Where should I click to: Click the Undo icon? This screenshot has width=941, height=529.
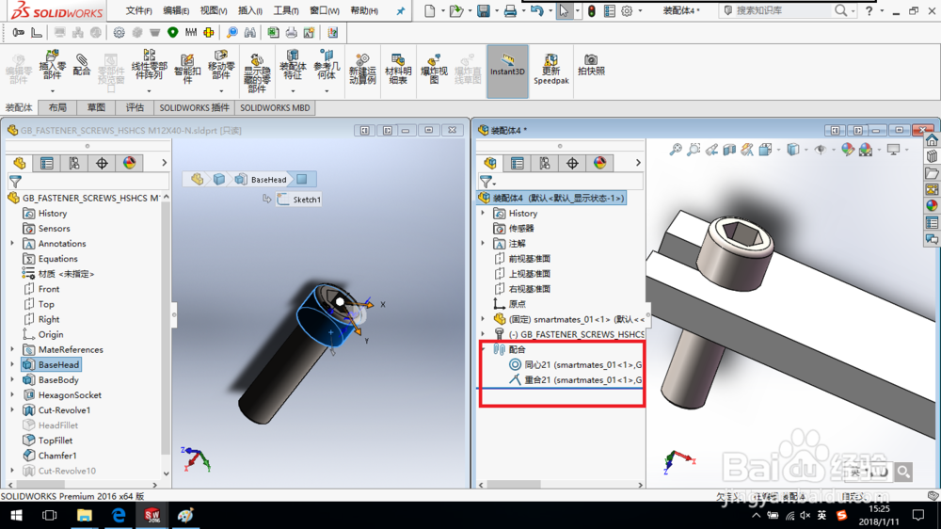point(536,10)
